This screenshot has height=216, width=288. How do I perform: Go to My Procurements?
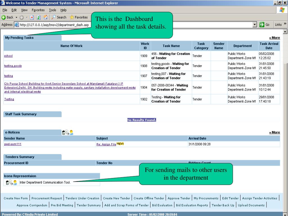pyautogui.click(x=206, y=198)
